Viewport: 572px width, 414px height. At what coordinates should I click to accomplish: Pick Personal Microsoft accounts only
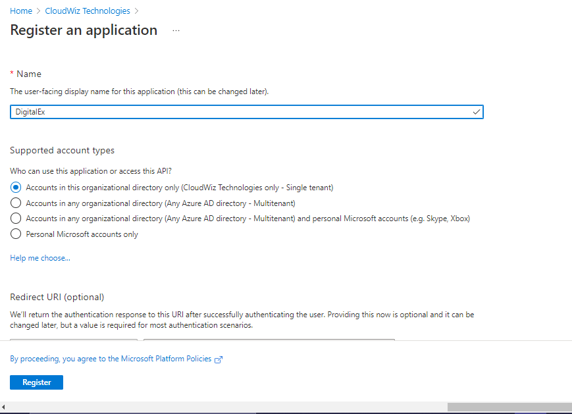pyautogui.click(x=16, y=234)
